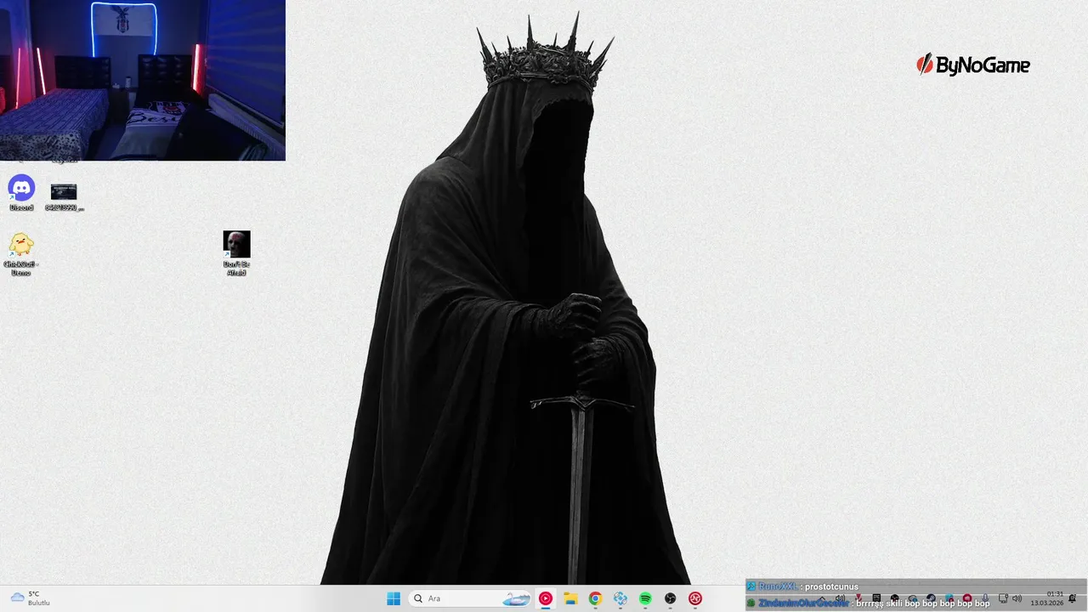Screen dimensions: 1088x612
Task: Open the clock and date showing 01:31
Action: pyautogui.click(x=1047, y=598)
